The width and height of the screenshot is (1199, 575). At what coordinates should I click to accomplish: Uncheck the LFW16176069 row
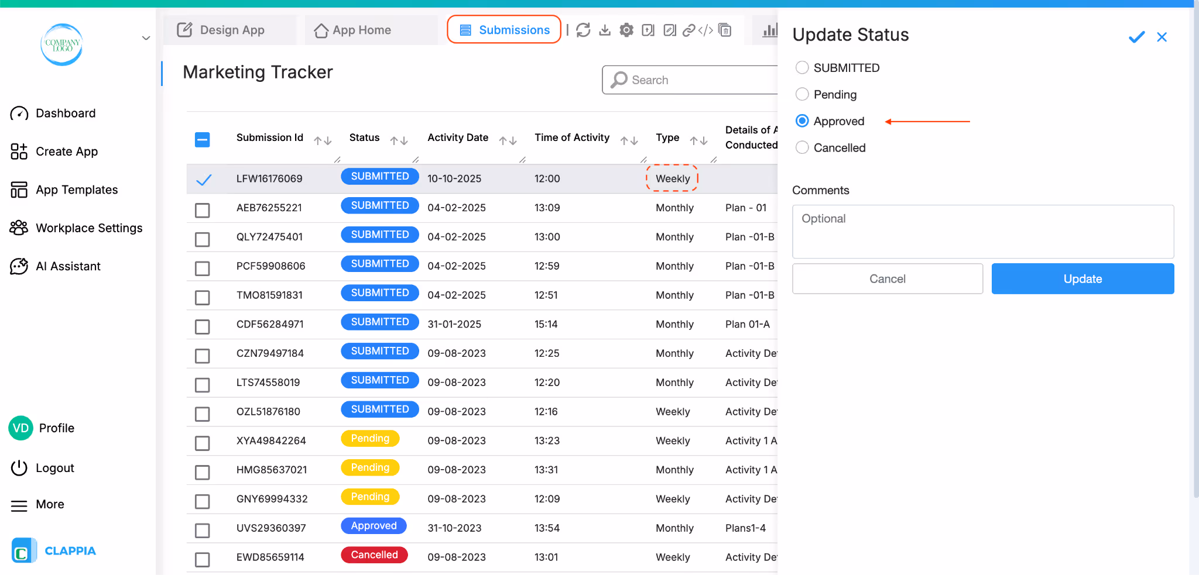pos(203,180)
